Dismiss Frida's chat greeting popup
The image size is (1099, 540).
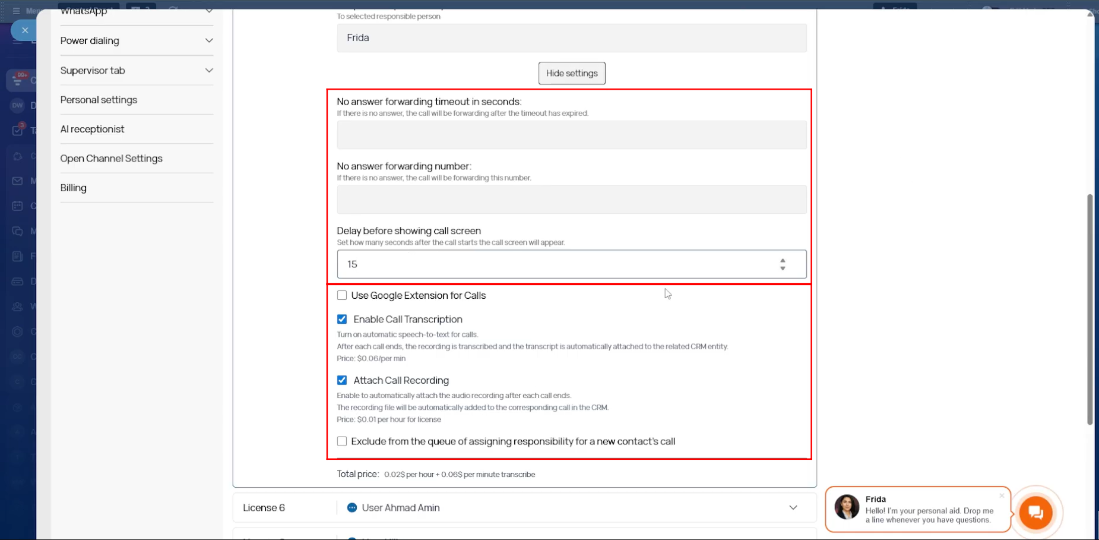click(1002, 495)
